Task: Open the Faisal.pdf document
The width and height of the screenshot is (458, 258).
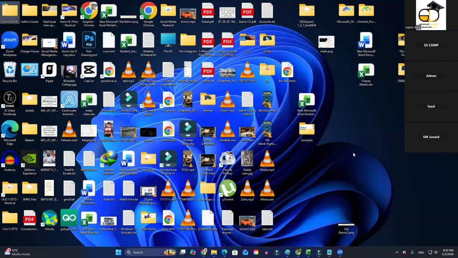Action: (208, 14)
